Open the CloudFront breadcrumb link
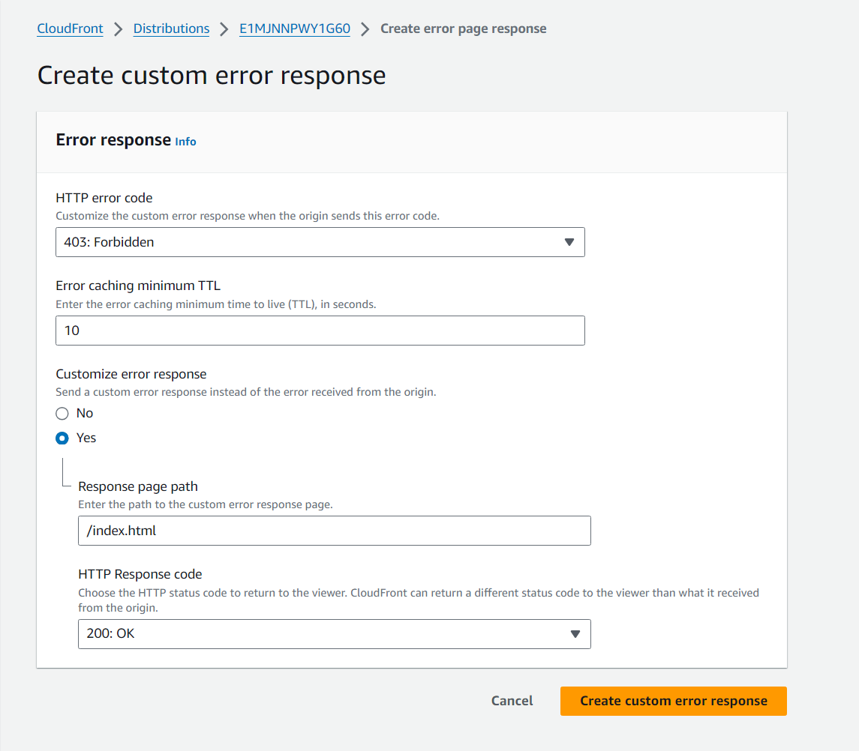Image resolution: width=859 pixels, height=751 pixels. (x=70, y=28)
